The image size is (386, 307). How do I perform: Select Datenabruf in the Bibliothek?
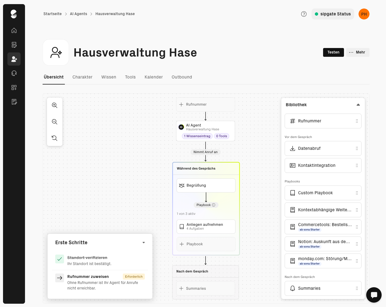pyautogui.click(x=323, y=148)
